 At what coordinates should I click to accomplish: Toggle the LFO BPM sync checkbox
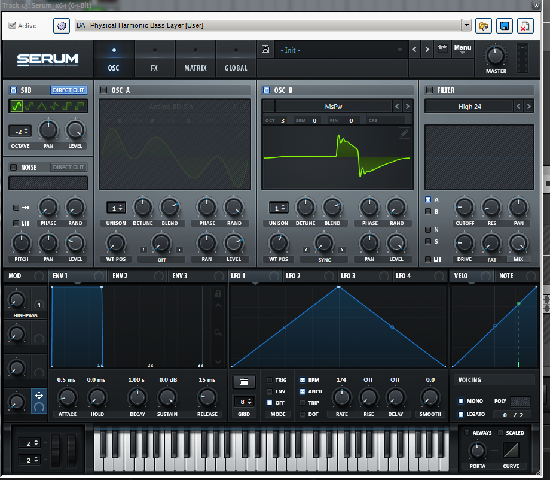[x=302, y=380]
